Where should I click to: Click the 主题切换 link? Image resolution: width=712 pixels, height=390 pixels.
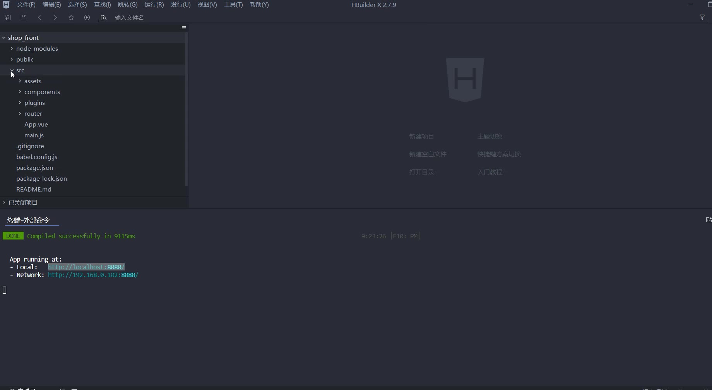pos(489,136)
